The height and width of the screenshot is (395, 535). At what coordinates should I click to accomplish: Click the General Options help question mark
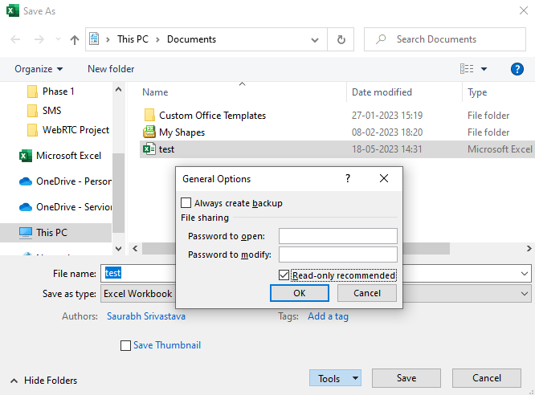[x=348, y=178]
